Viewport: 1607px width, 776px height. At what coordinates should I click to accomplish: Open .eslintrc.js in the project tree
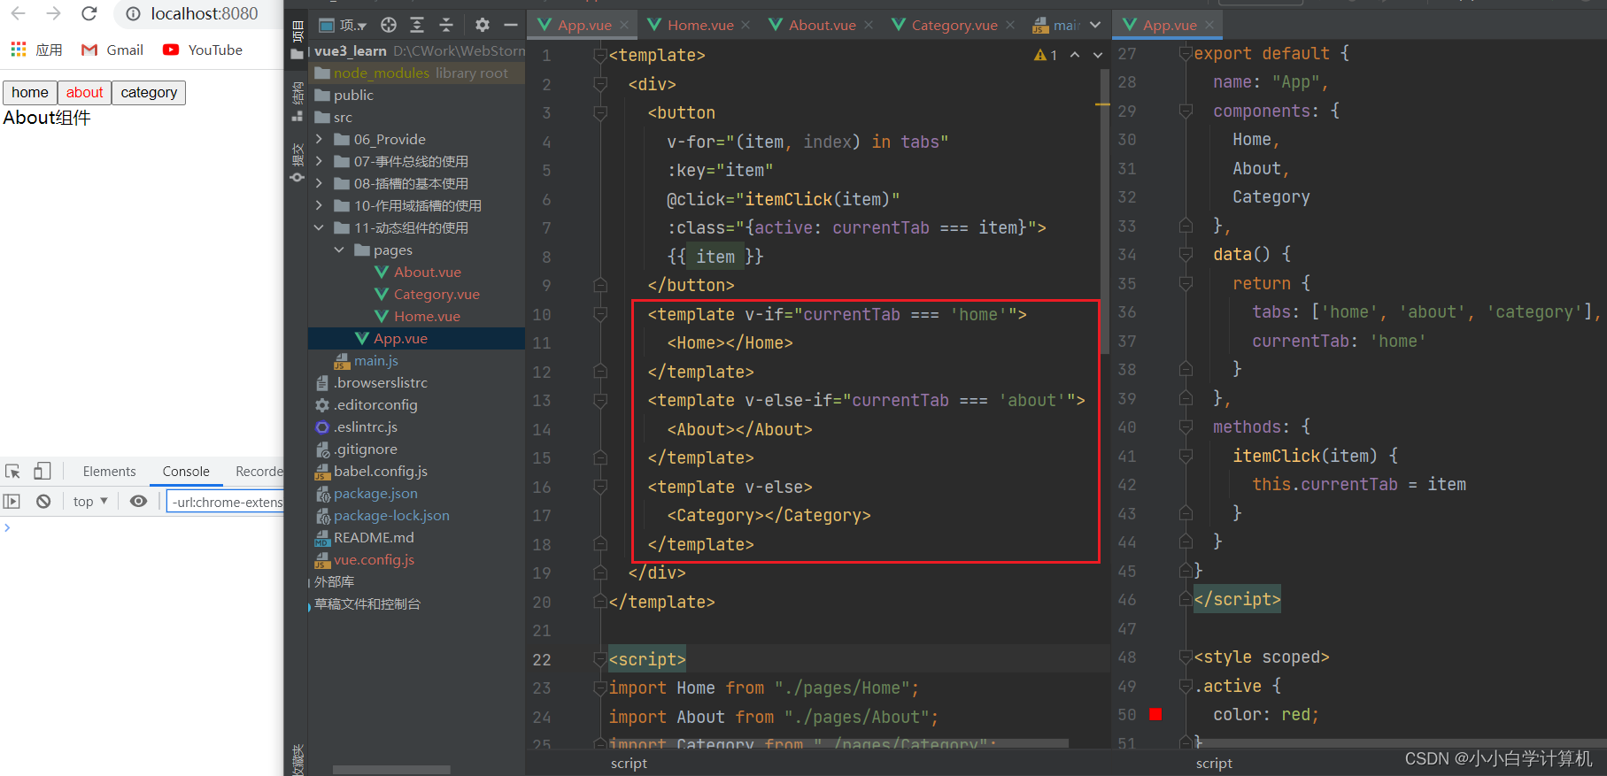coord(365,426)
